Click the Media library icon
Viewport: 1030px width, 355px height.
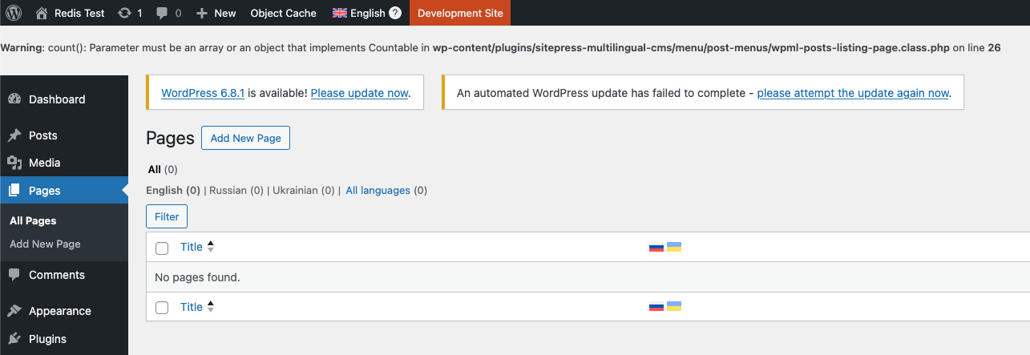[x=14, y=163]
